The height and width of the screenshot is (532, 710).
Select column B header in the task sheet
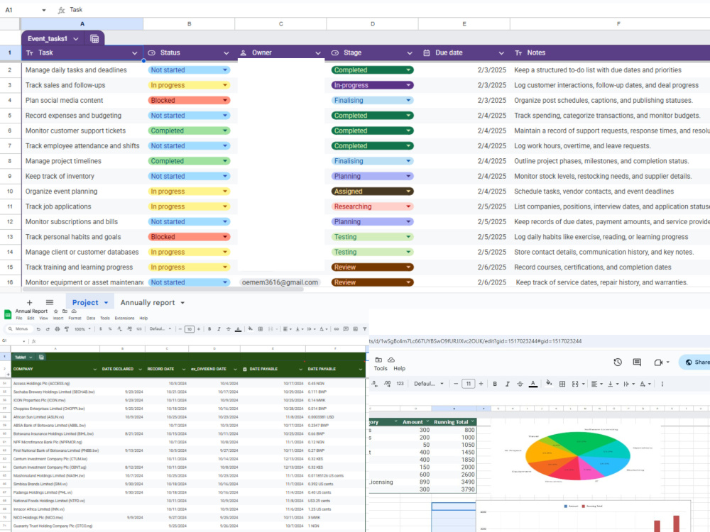(x=190, y=23)
